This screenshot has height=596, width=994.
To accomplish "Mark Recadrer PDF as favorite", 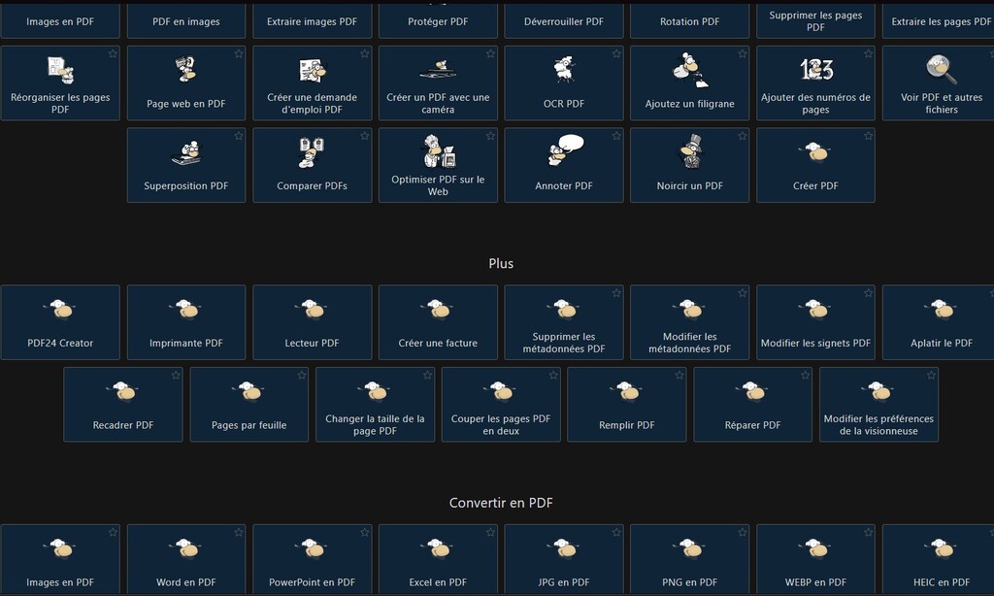I will pos(176,375).
